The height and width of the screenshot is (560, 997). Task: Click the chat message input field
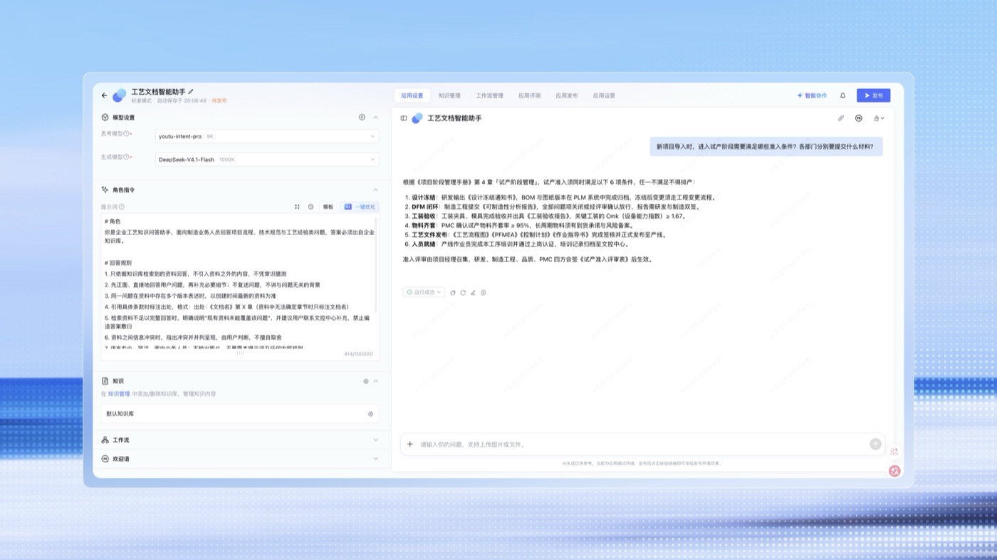click(x=641, y=445)
